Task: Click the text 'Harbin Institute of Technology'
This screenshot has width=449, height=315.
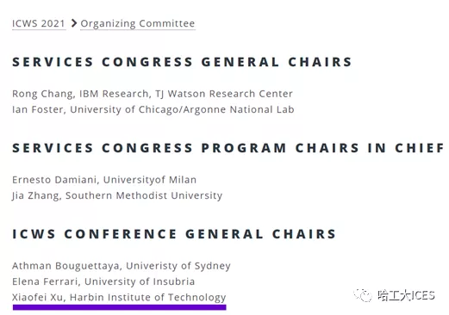Action: coord(148,298)
